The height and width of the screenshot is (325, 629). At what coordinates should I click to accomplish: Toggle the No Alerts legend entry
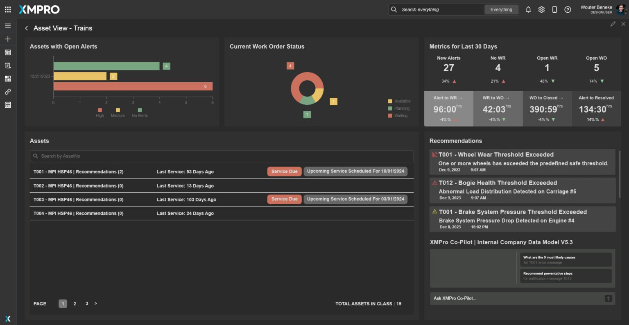click(140, 113)
